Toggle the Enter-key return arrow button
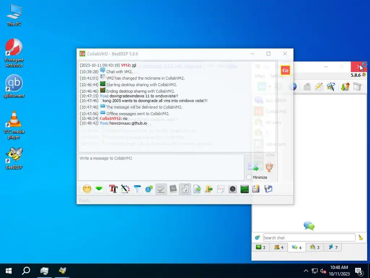 [185, 189]
